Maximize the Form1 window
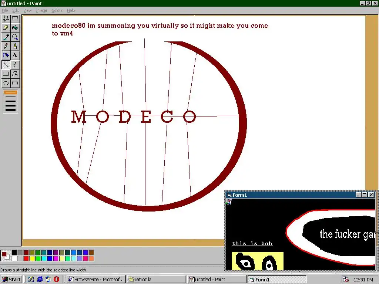379x284 pixels. pyautogui.click(x=365, y=195)
